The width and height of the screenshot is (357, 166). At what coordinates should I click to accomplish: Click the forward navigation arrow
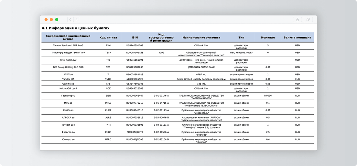click(76, 20)
